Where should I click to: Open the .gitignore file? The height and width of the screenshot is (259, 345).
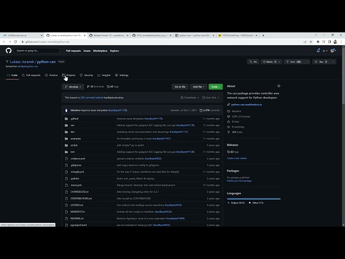coord(76,165)
